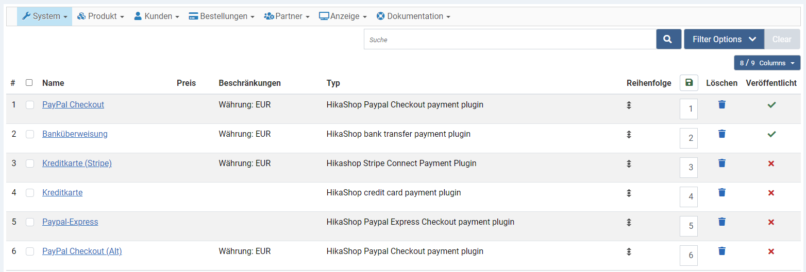Open the Bestellungen menu

pyautogui.click(x=222, y=16)
